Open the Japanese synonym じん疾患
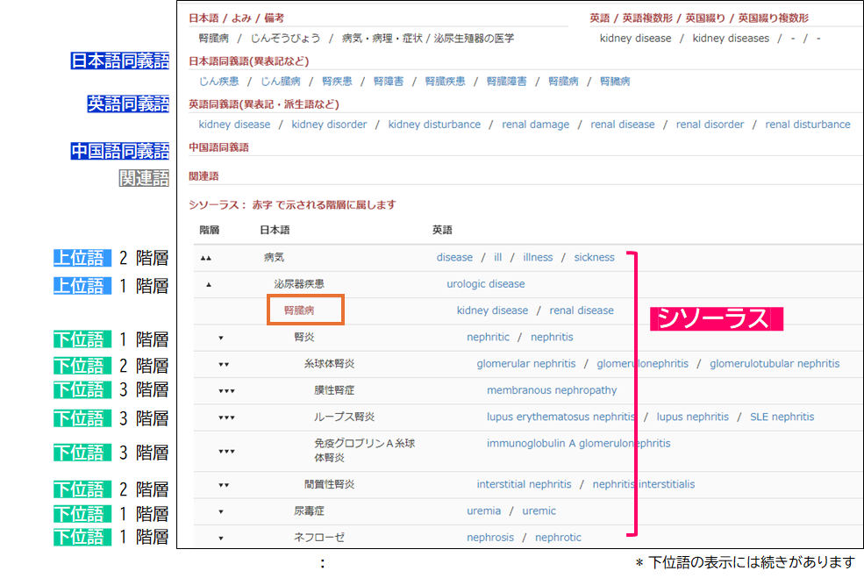 (218, 82)
